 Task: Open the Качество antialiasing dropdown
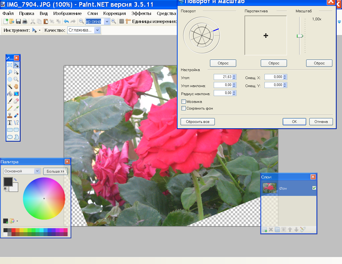98,30
